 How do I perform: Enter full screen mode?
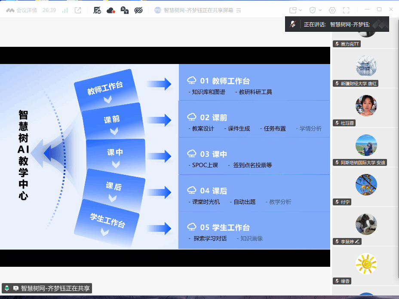pyautogui.click(x=346, y=10)
